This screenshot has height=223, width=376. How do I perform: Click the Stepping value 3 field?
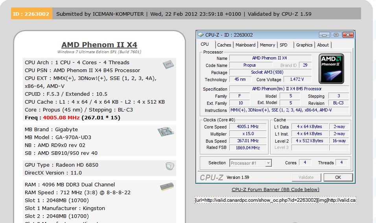point(338,96)
